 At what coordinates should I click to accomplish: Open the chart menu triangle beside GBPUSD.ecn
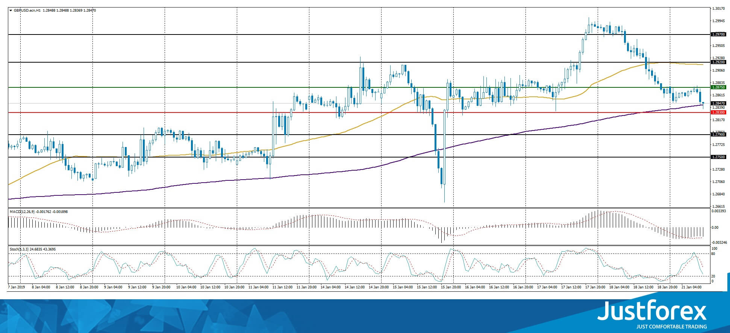pyautogui.click(x=11, y=10)
